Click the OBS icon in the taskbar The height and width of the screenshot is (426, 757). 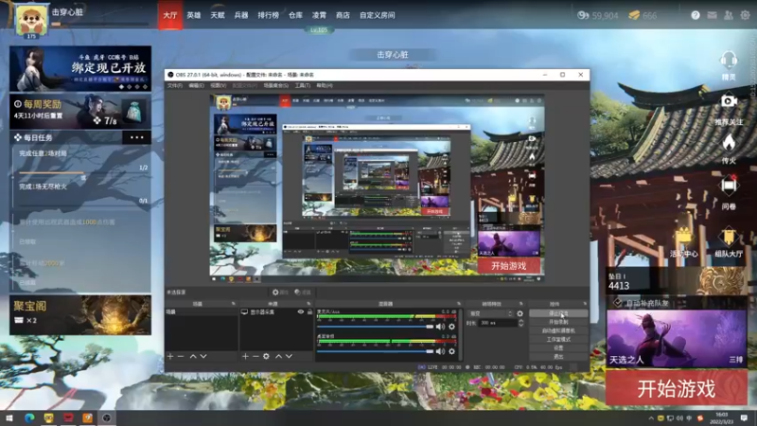107,417
